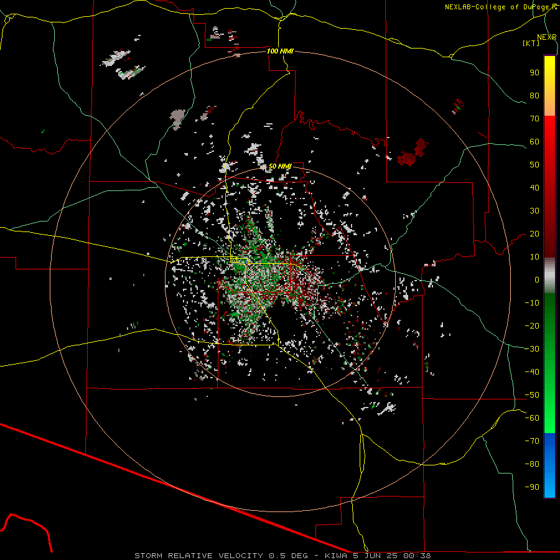Click the positive 40 scale value
560x560 pixels.
534,187
